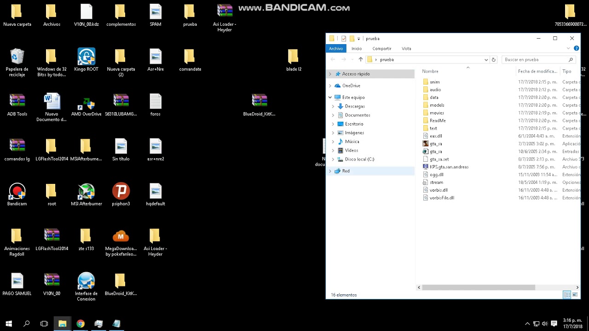Switch to the Inicio ribbon tab
Image resolution: width=589 pixels, height=331 pixels.
tap(357, 48)
